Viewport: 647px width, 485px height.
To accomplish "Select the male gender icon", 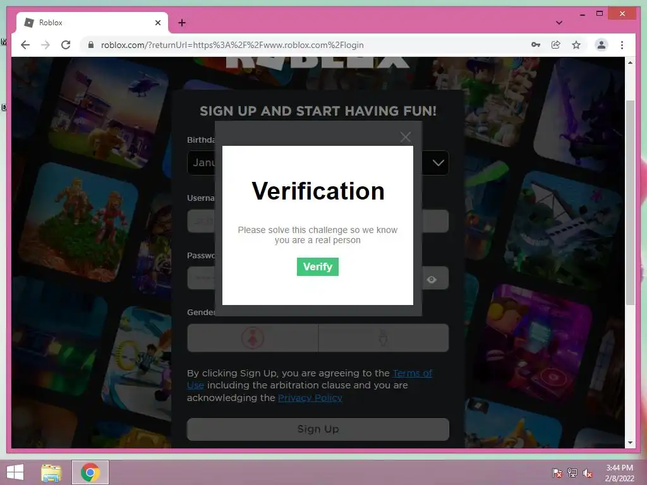I will pyautogui.click(x=383, y=338).
